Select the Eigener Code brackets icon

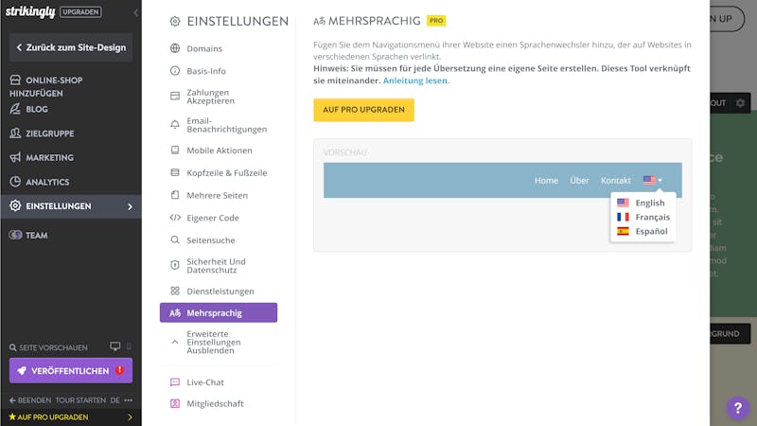175,218
